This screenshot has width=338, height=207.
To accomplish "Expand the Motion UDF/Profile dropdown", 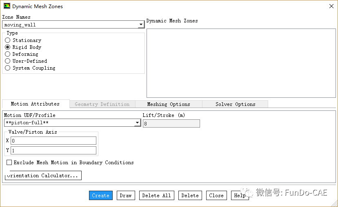I will point(137,123).
